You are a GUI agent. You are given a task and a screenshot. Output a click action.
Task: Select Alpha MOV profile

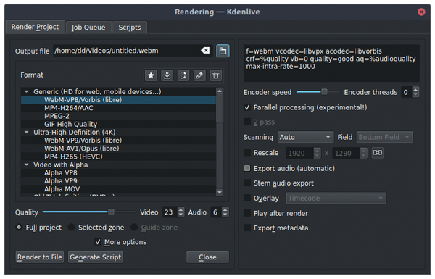click(118, 189)
